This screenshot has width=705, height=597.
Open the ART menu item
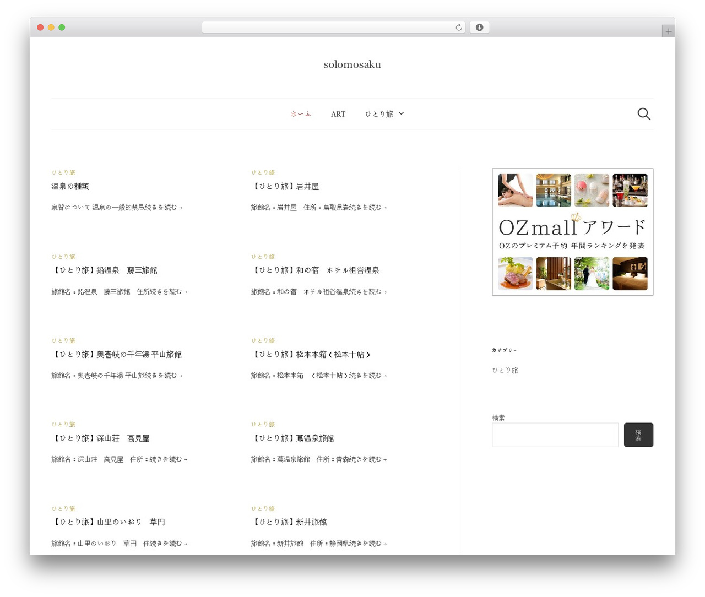pyautogui.click(x=338, y=114)
